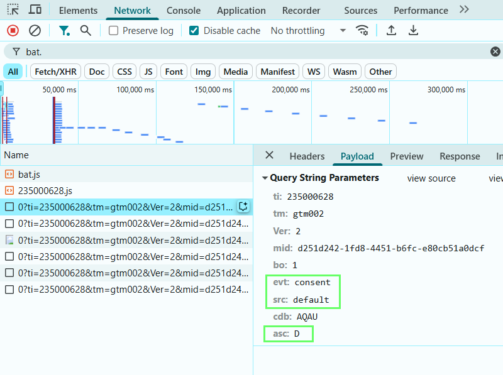
Task: Open the No throttling dropdown
Action: 308,31
